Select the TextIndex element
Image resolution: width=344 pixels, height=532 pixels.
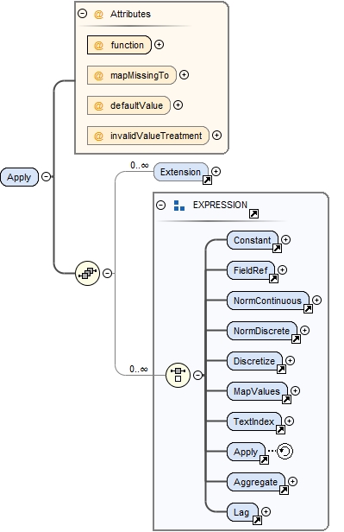(x=254, y=421)
